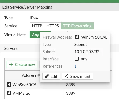
Task: Click the VMMarzo address row
Action: pyautogui.click(x=21, y=93)
